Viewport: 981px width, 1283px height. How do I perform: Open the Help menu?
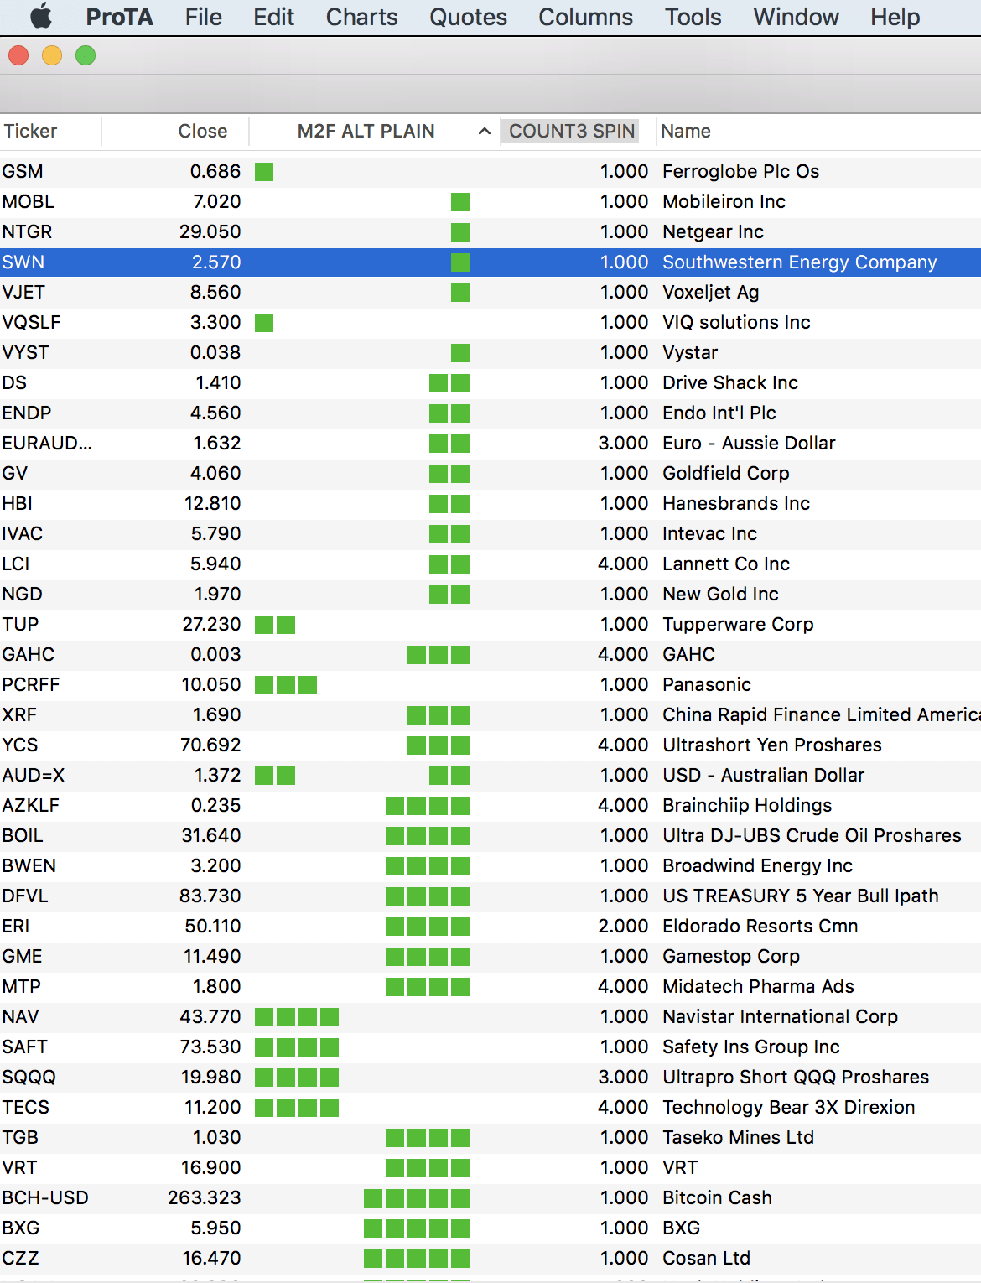tap(895, 17)
